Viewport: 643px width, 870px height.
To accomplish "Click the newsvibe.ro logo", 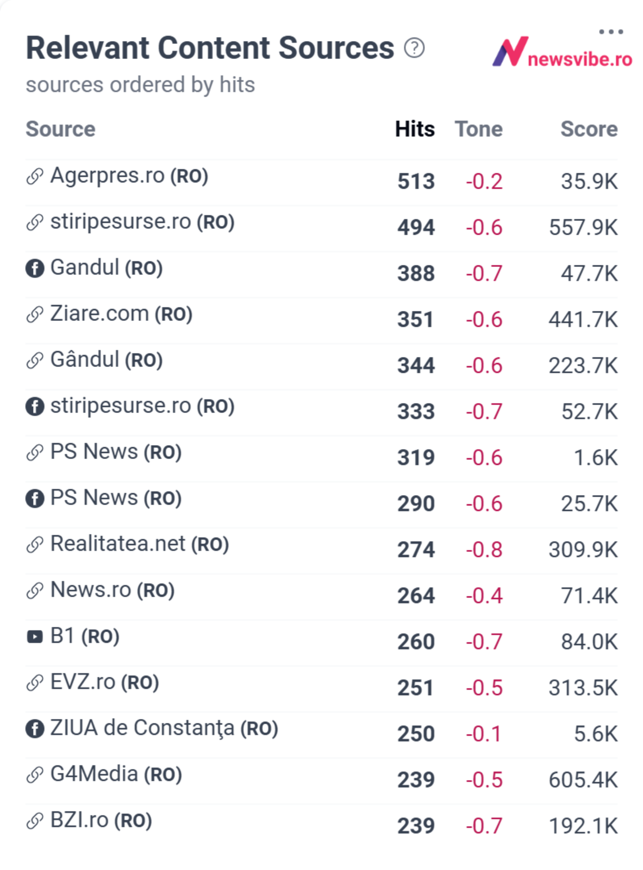I will click(562, 52).
